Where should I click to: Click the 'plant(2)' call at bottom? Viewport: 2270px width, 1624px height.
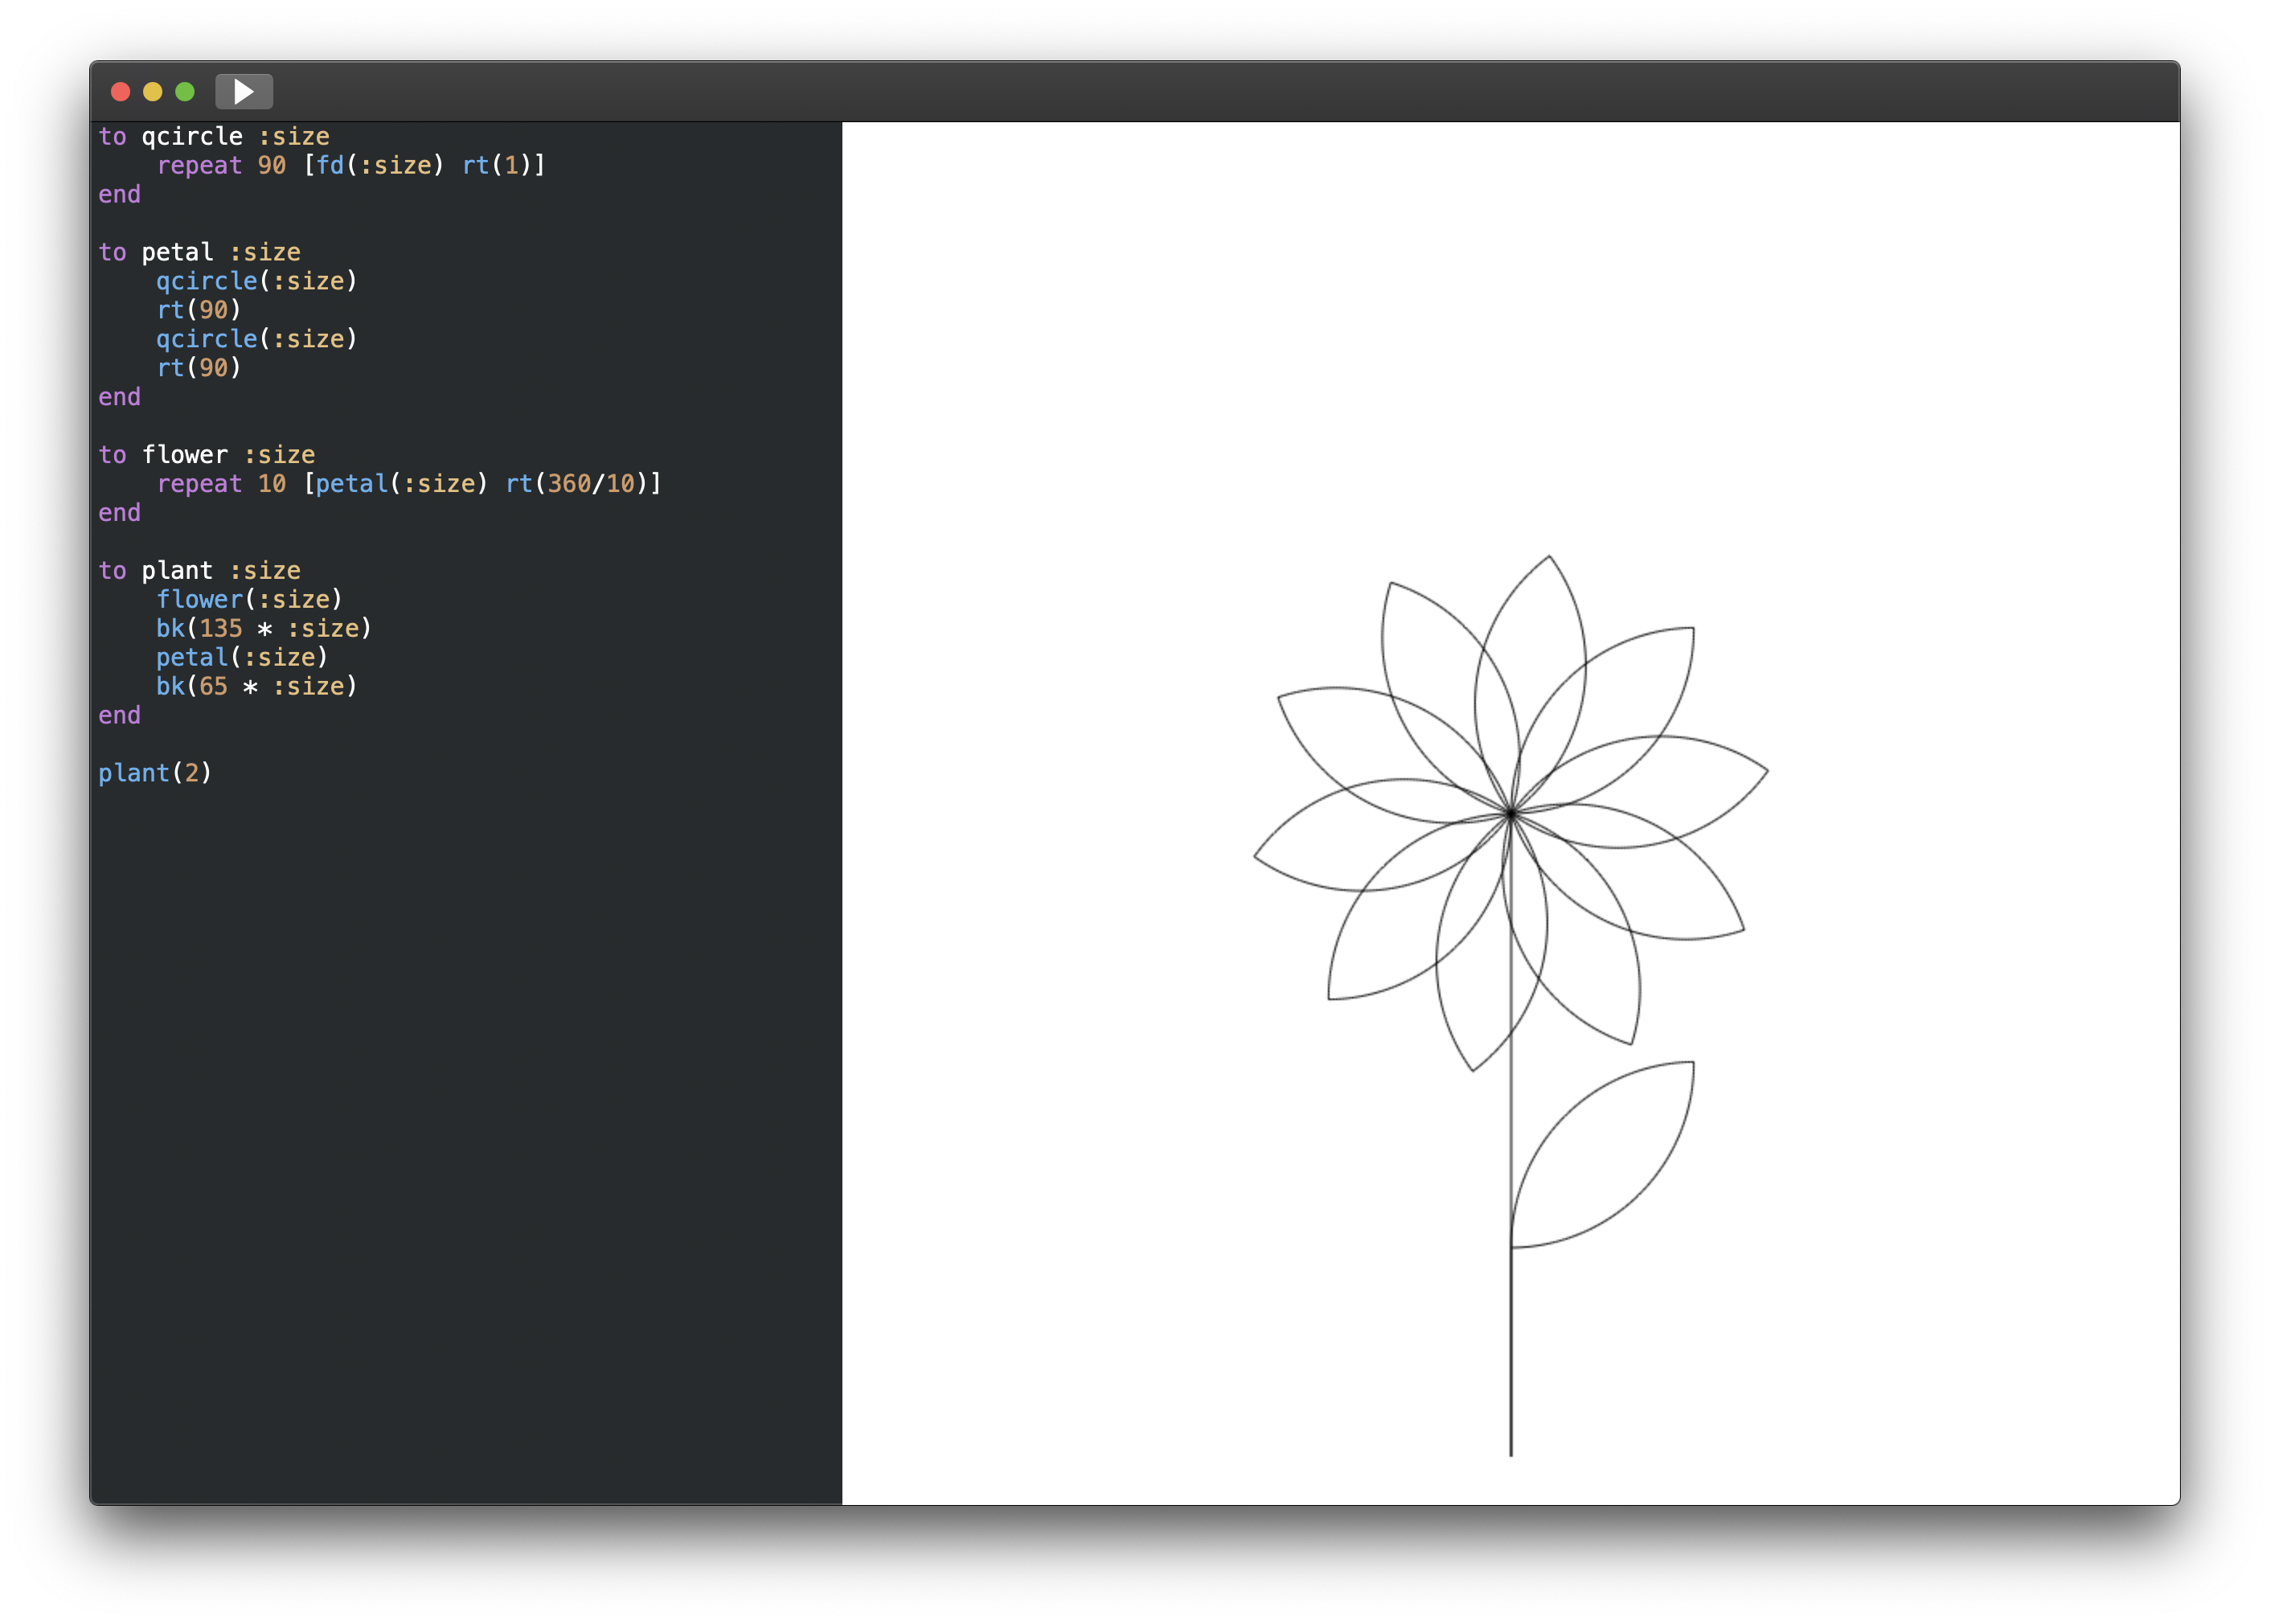tap(155, 774)
